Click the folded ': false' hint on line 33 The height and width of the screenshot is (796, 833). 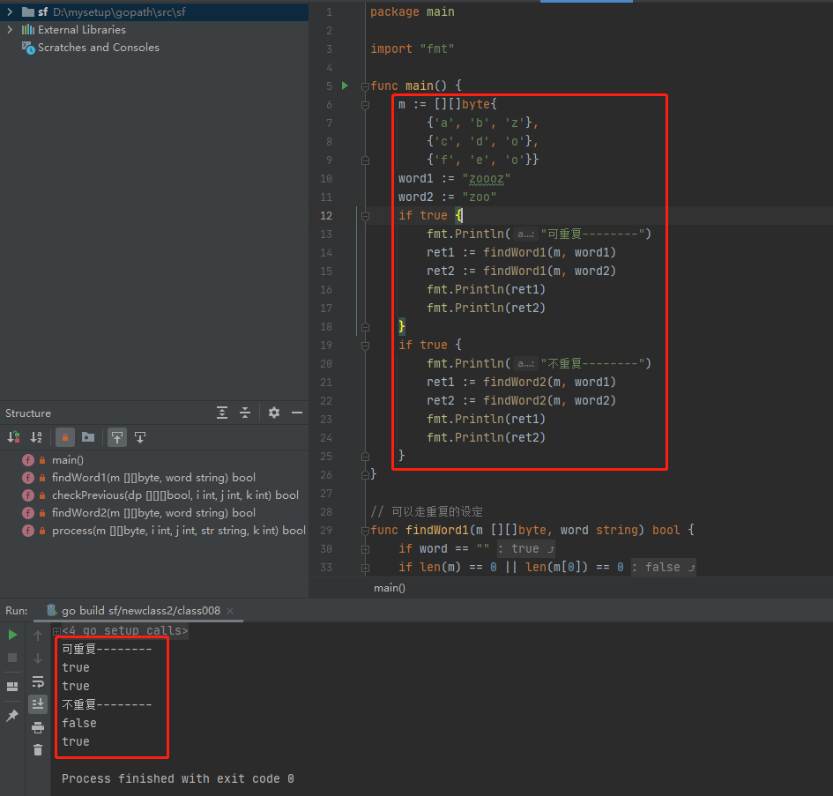(663, 568)
